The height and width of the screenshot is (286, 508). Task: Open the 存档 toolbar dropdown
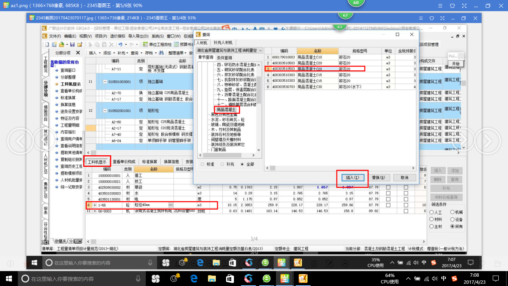point(156,53)
